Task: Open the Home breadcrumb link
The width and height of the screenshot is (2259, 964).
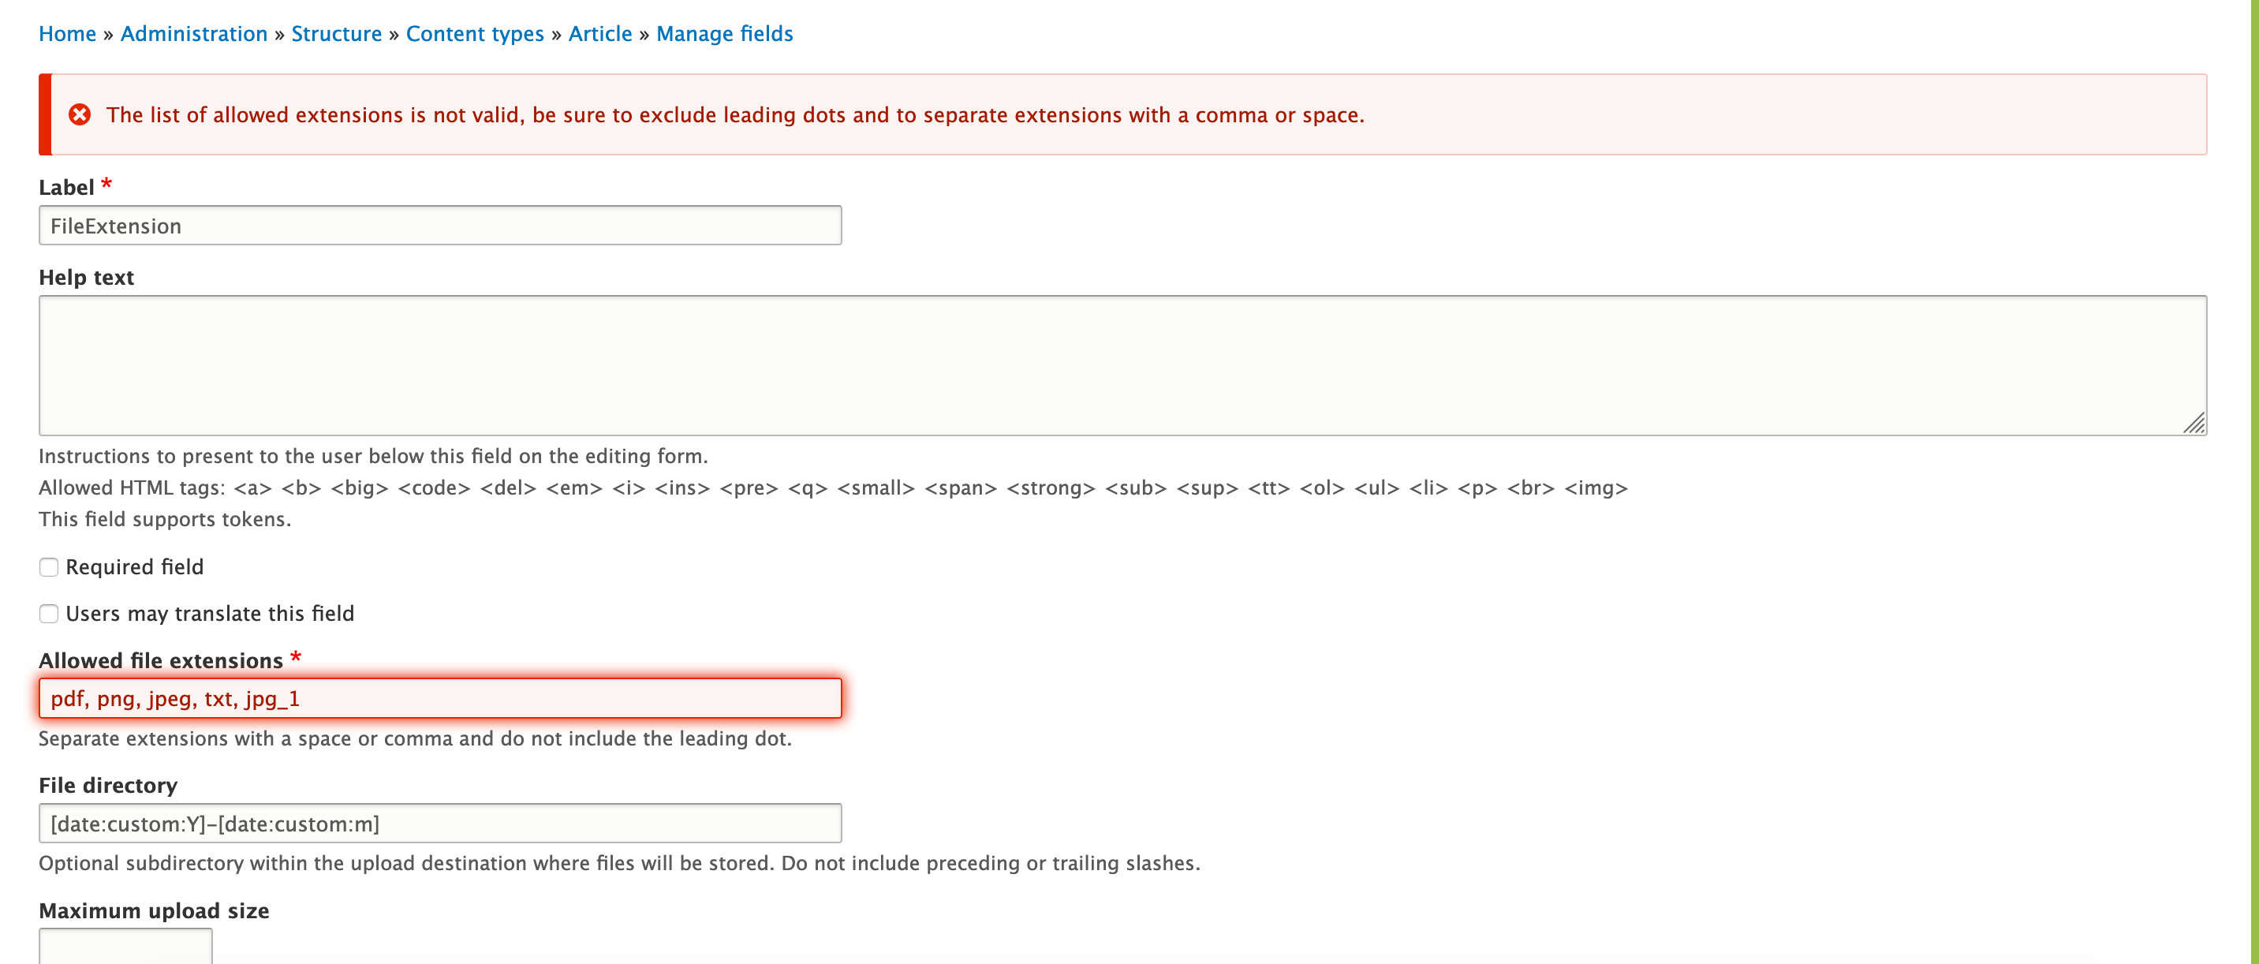Action: coord(68,33)
